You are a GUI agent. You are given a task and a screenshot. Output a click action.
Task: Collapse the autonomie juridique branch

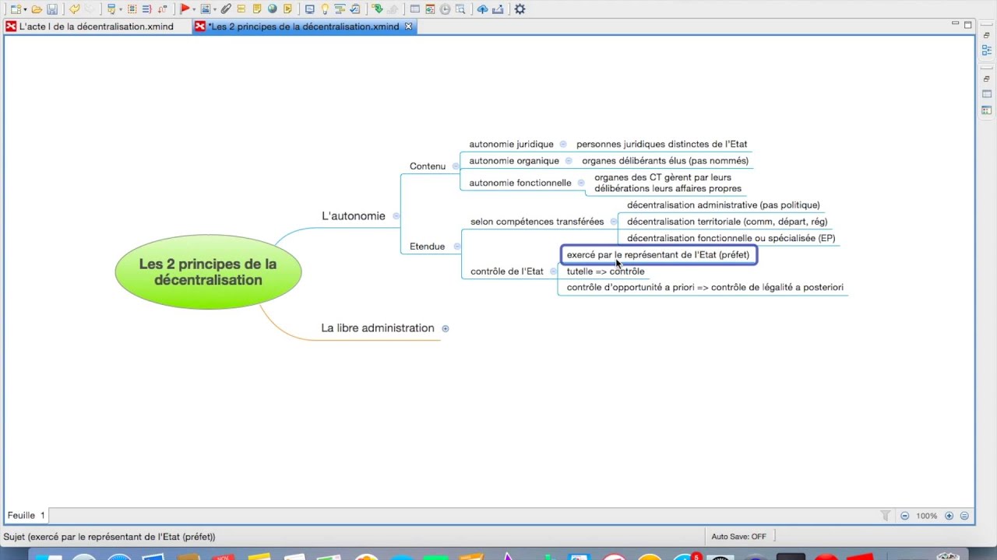(x=563, y=144)
